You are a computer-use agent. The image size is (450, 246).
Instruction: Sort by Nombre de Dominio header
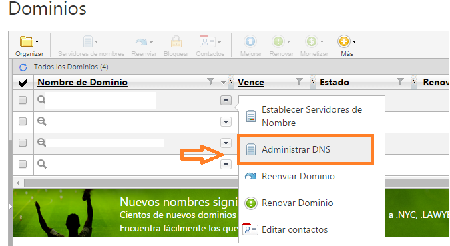82,82
